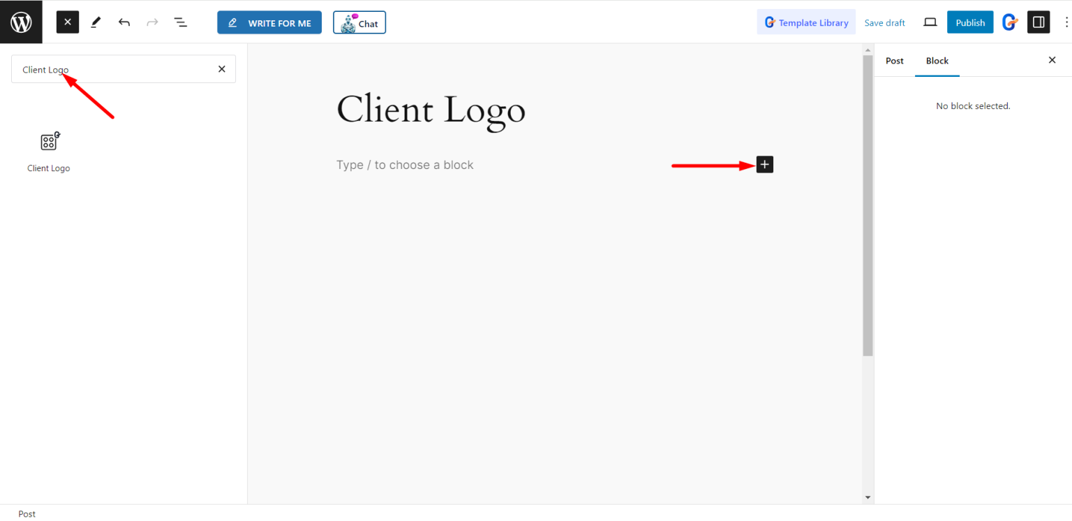
Task: Select the Tools pencil icon
Action: point(96,22)
